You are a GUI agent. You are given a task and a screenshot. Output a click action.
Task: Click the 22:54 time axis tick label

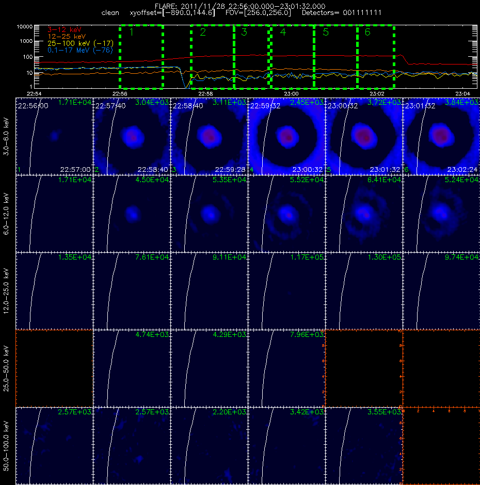34,93
